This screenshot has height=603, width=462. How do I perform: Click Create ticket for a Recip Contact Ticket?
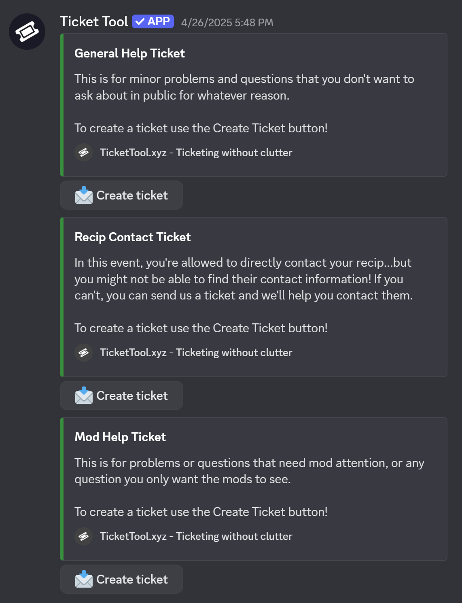[121, 395]
